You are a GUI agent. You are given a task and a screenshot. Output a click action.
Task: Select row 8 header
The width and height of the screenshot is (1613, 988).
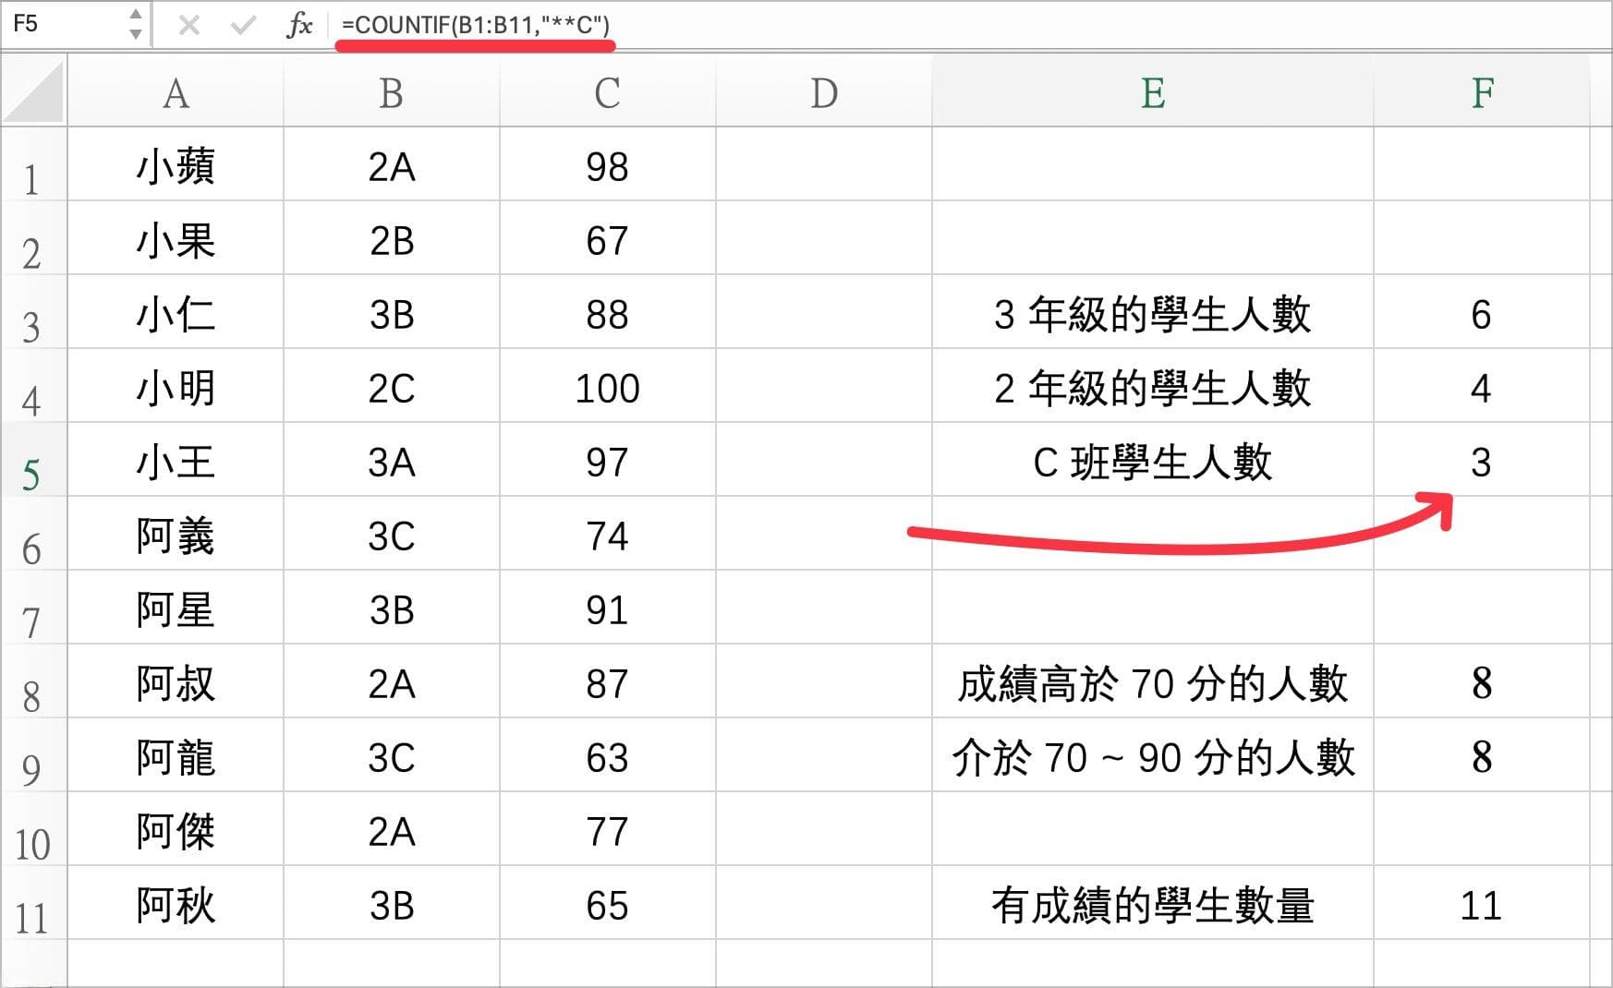pos(33,681)
